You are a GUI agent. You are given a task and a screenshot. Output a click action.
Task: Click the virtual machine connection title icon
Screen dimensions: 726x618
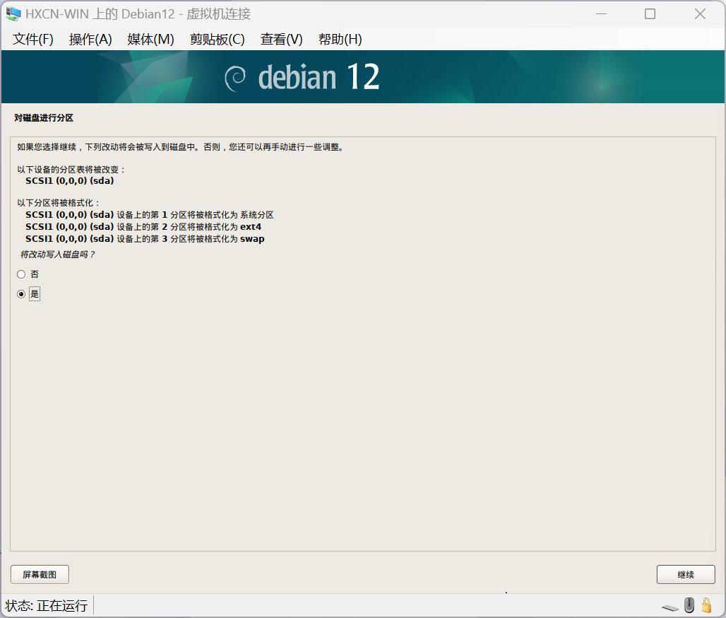tap(13, 14)
